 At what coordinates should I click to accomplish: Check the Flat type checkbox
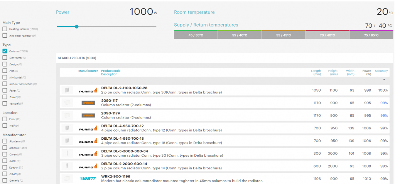(5, 70)
